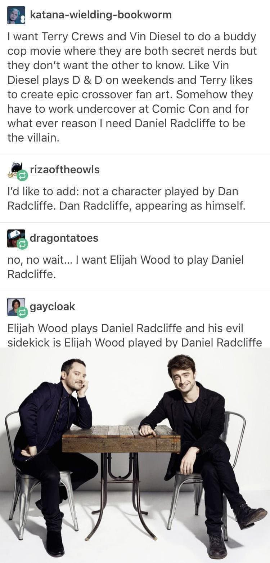Open gaycloak's avatar icon
This screenshot has width=270, height=563.
[x=16, y=307]
